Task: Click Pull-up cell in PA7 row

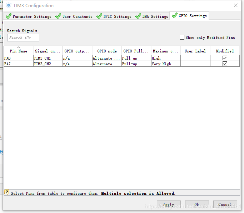Action: pyautogui.click(x=136, y=64)
